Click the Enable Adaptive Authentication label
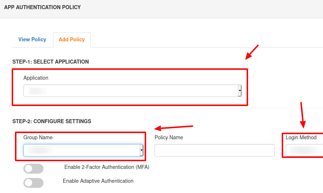This screenshot has height=193, width=323. point(98,181)
